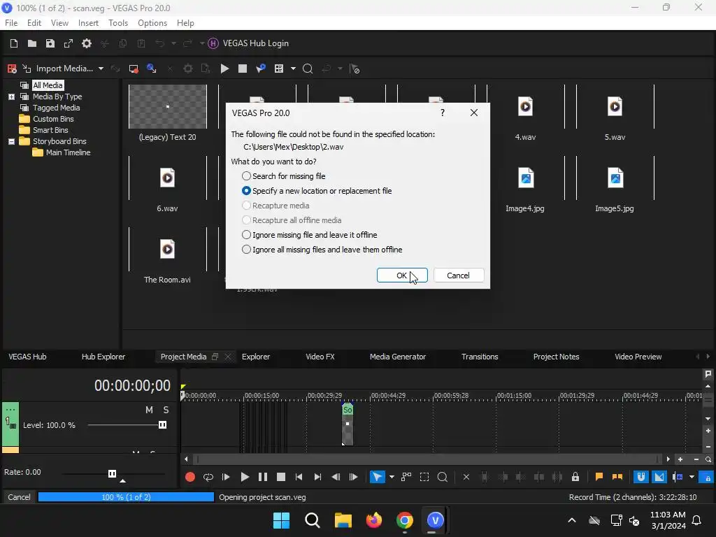Select Specify a new location or replacement file

click(x=317, y=191)
